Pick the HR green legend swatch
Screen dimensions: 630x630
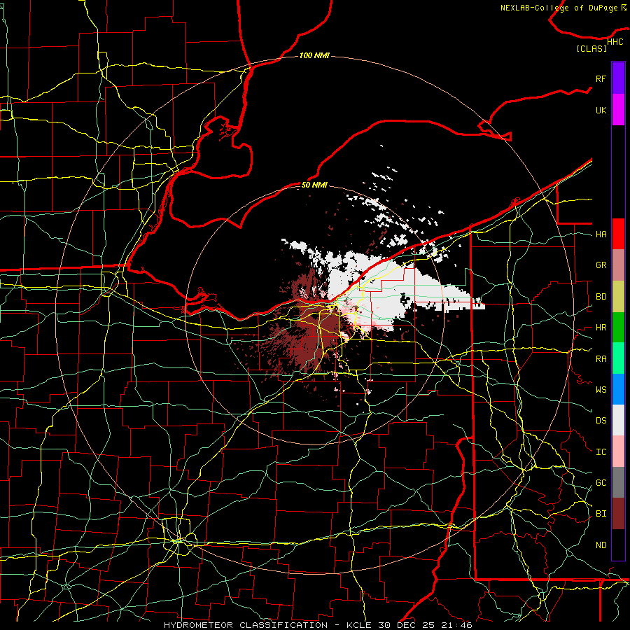[x=618, y=327]
